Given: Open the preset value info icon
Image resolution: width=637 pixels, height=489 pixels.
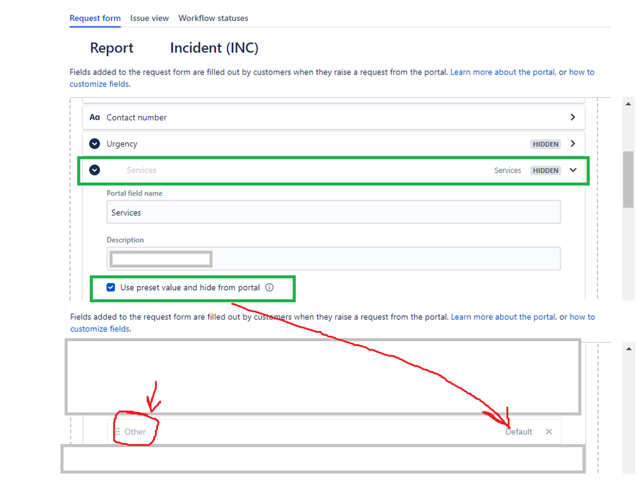Looking at the screenshot, I should [x=269, y=288].
